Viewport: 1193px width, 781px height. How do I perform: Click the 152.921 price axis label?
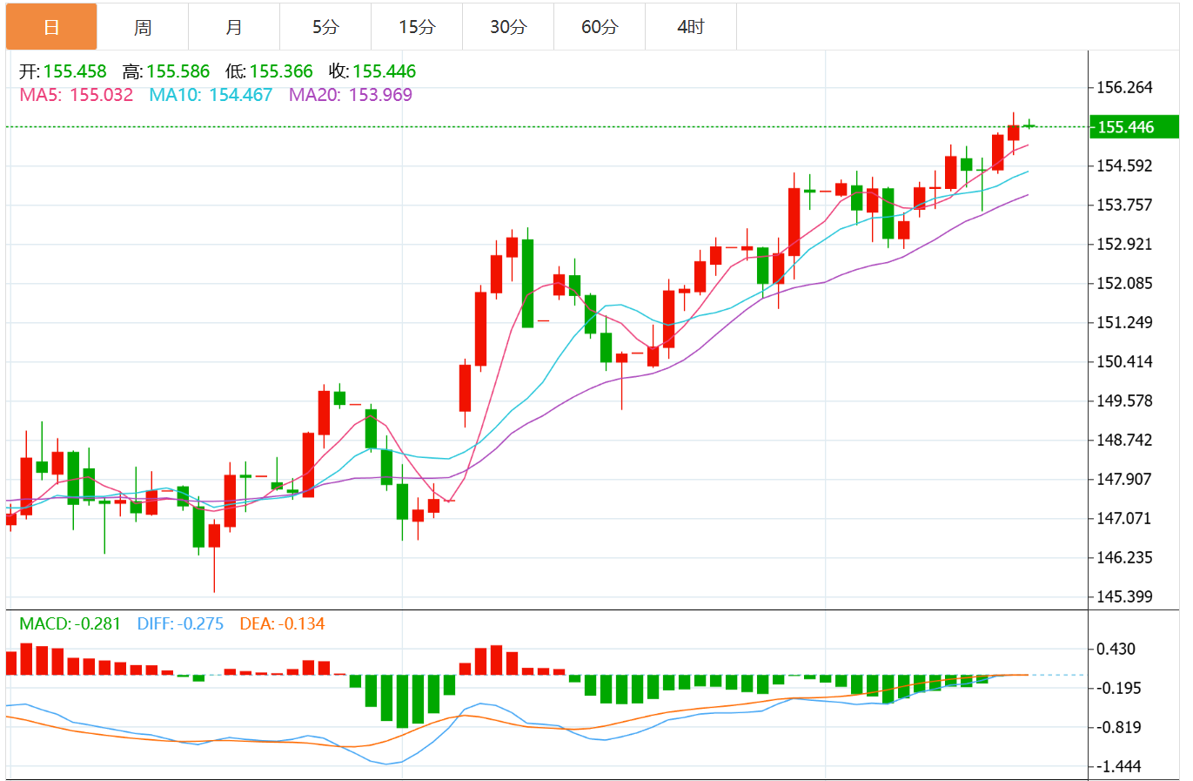tap(1124, 244)
